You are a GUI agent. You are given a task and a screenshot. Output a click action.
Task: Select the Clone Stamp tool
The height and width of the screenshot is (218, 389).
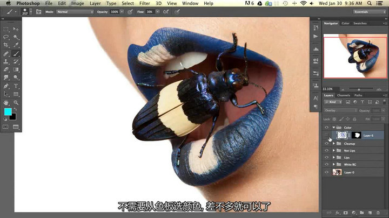coord(6,61)
